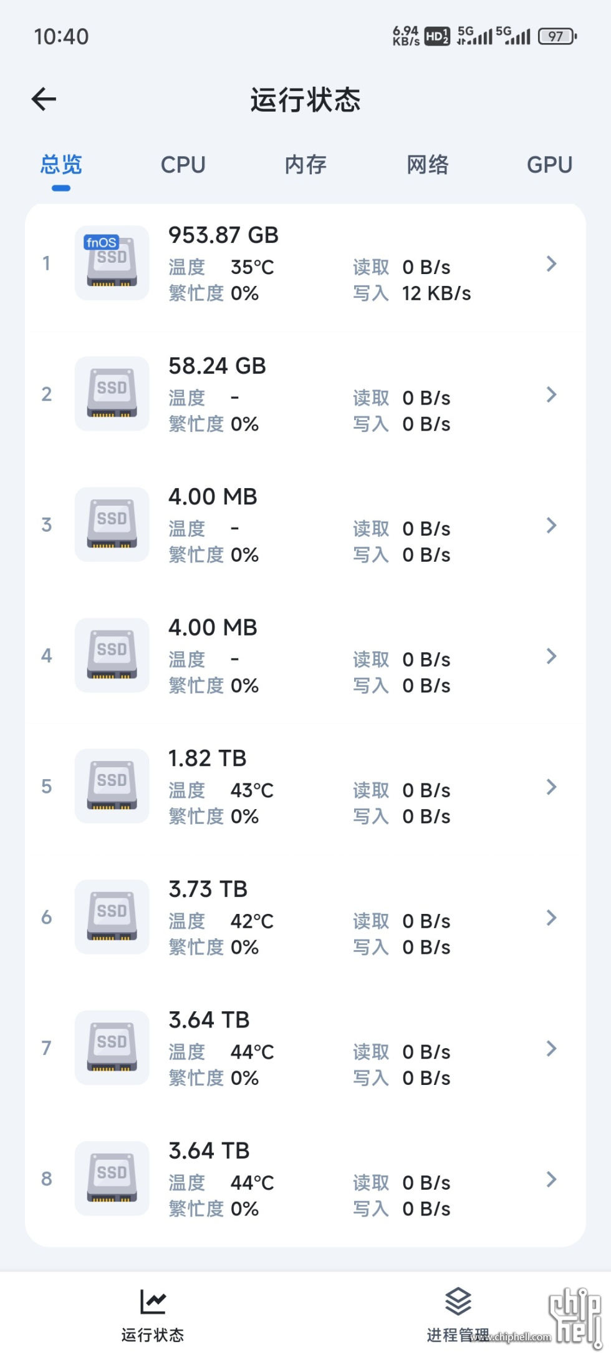The image size is (611, 1359).
Task: Tap the back arrow icon
Action: (x=44, y=99)
